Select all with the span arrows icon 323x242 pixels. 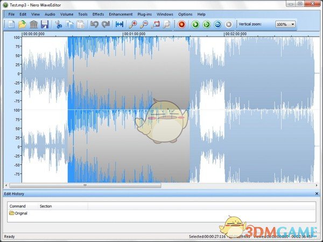tap(120, 24)
